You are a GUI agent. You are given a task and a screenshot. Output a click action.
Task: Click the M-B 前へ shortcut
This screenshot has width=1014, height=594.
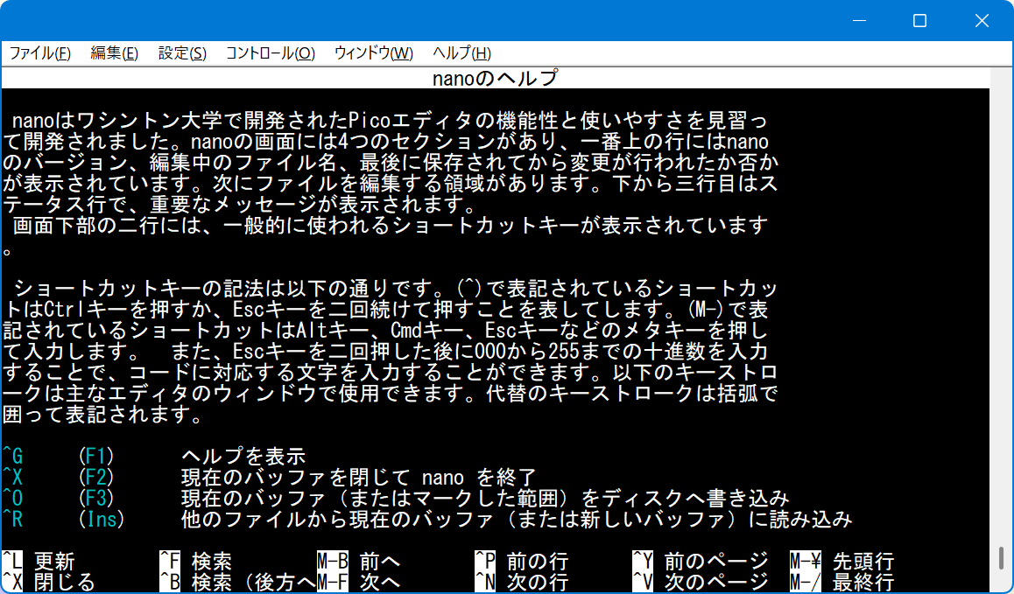[x=360, y=561]
